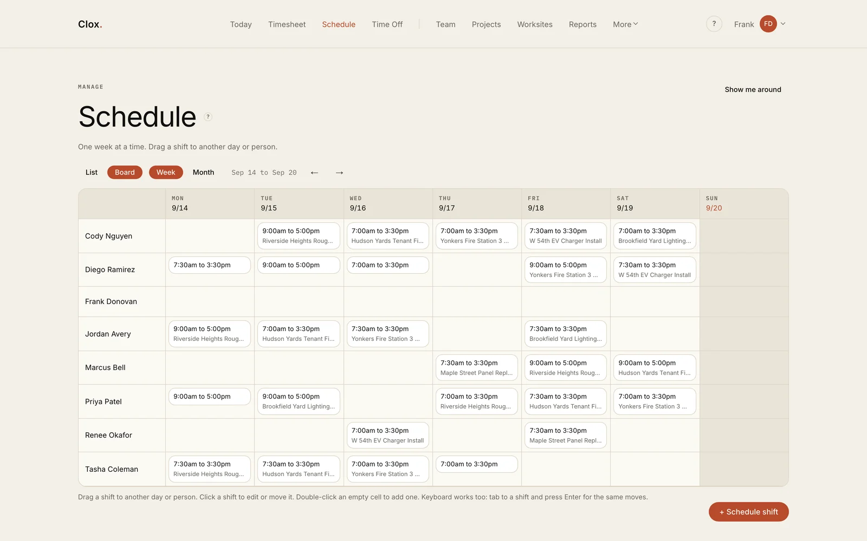
Task: Open Diego Ramirez's Monday 7:30am shift
Action: click(210, 265)
